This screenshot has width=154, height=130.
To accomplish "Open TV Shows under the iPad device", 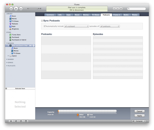I will (17, 53).
